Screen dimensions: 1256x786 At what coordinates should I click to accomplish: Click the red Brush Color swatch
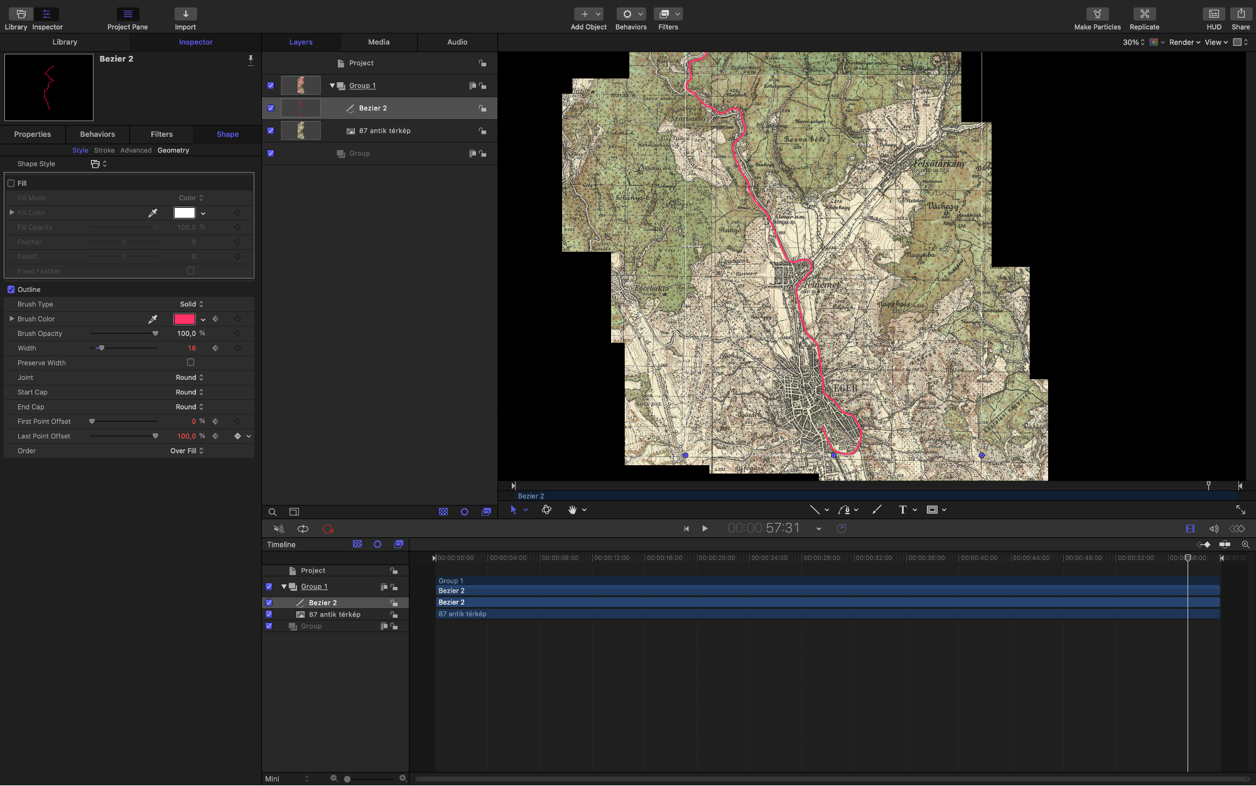coord(185,319)
